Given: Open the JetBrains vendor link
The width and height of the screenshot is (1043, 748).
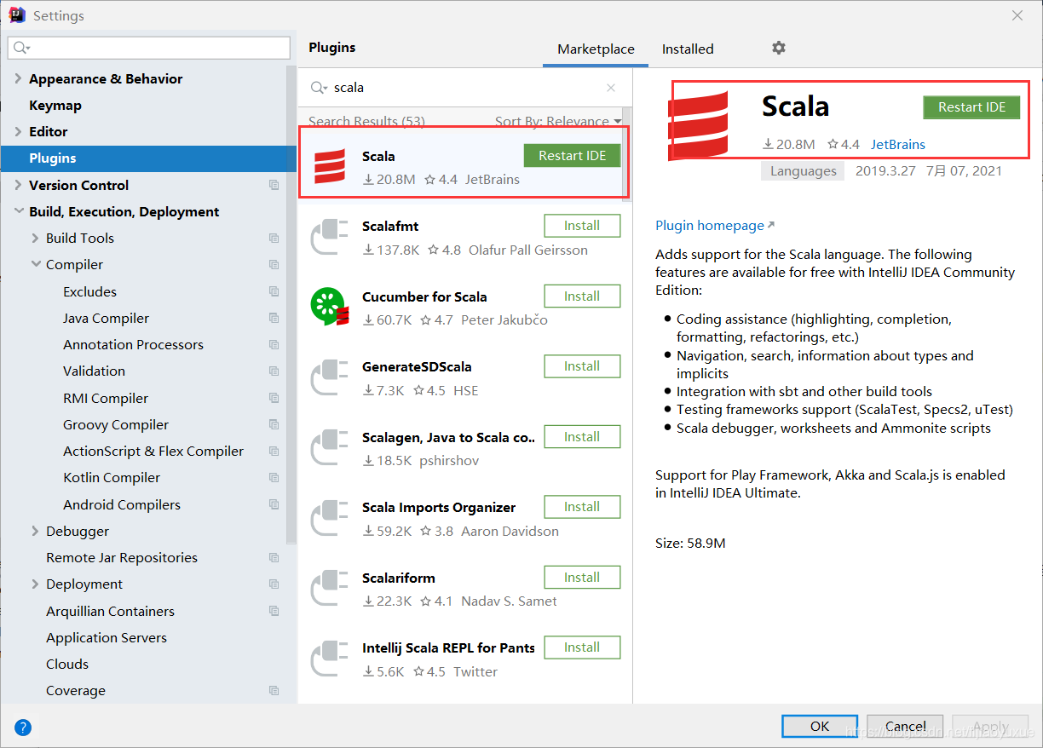Looking at the screenshot, I should coord(897,145).
